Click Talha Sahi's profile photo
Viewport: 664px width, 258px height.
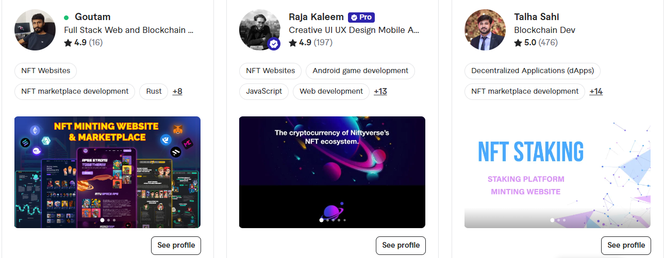(485, 30)
